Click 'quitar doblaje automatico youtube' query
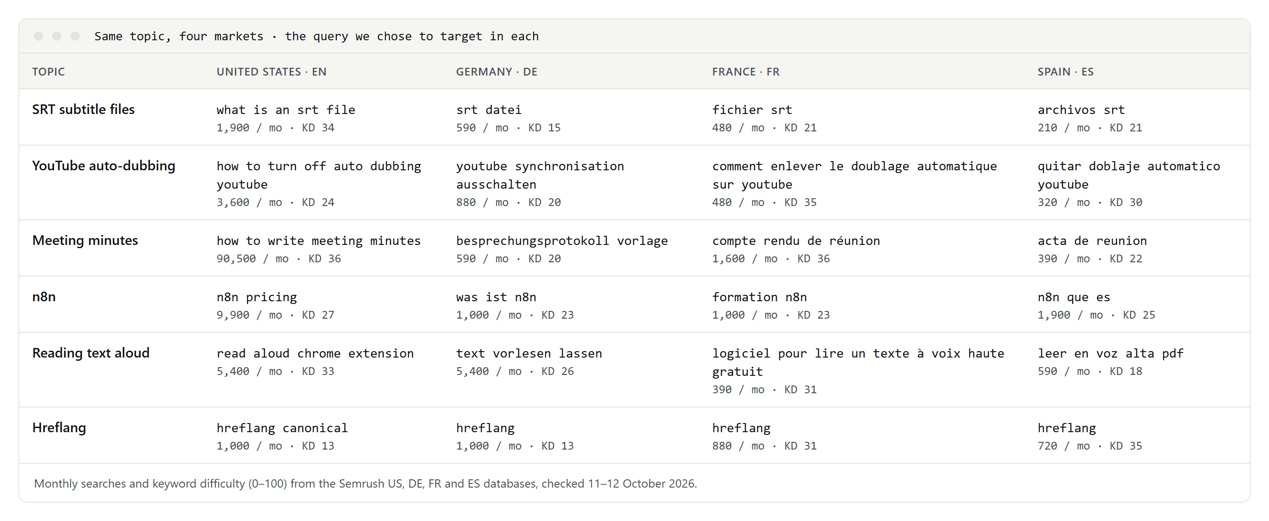The image size is (1269, 521). click(1129, 175)
